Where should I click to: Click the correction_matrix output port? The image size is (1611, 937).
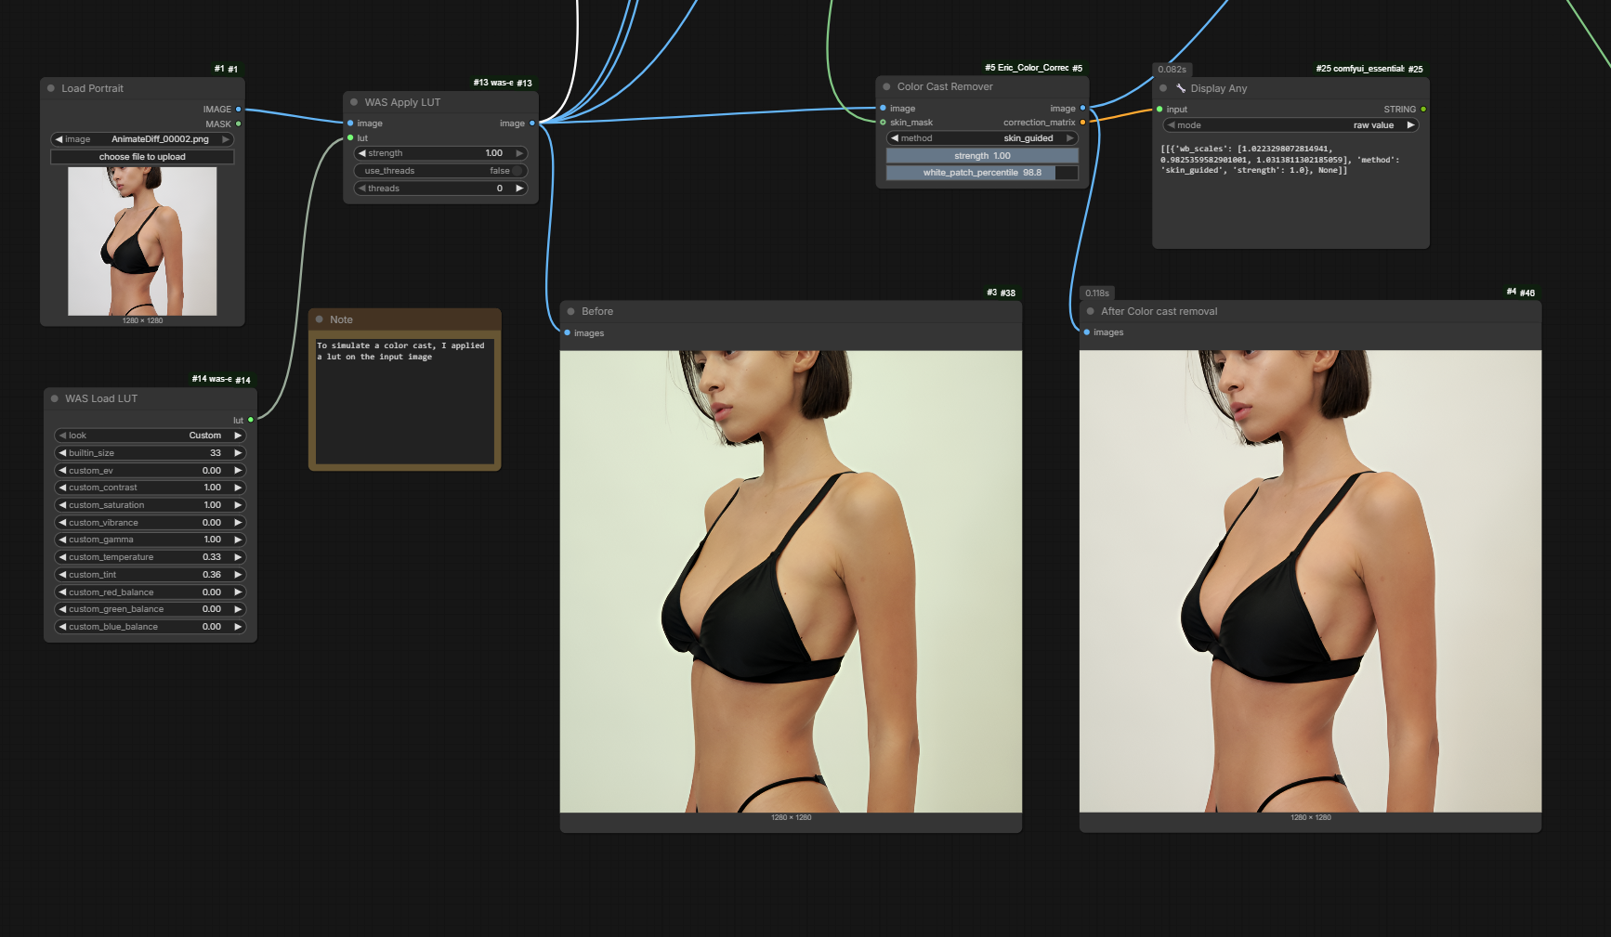pos(1082,122)
